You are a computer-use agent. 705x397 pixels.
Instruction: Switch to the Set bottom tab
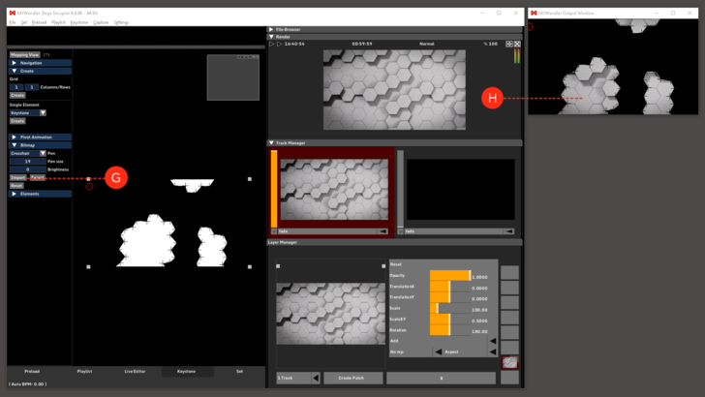click(239, 372)
